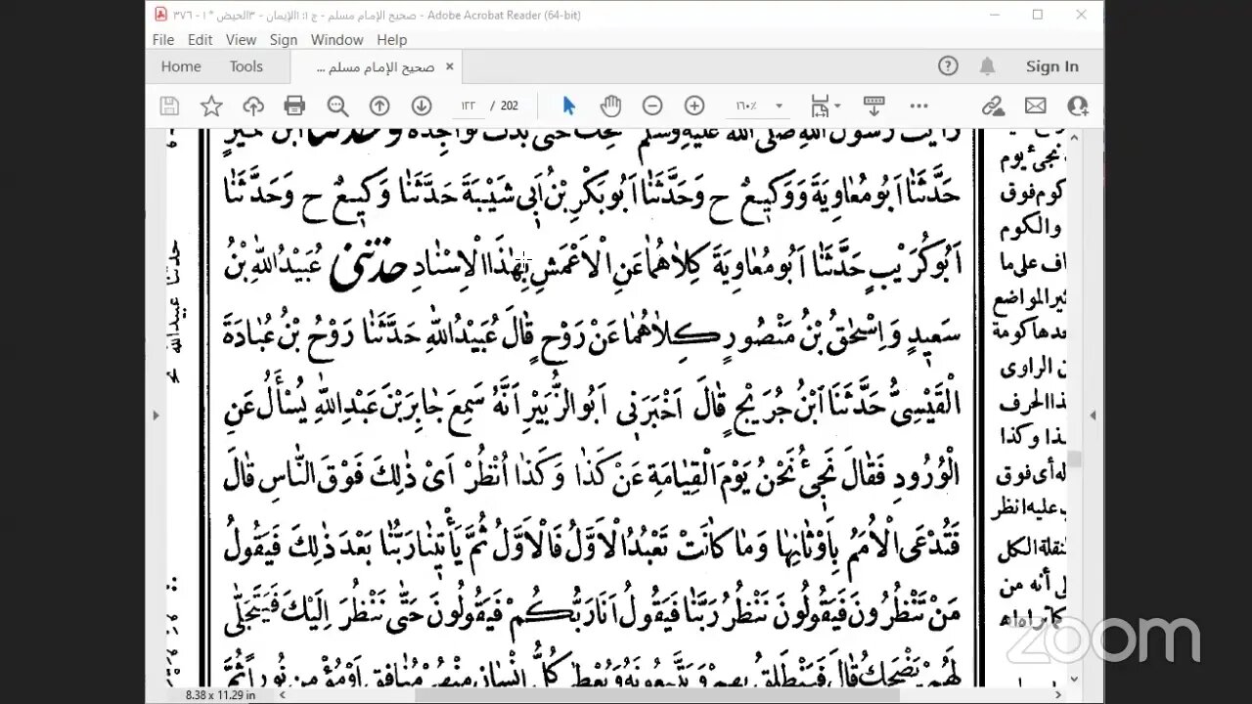The image size is (1252, 704).
Task: Open the more tools ellipsis
Action: tap(918, 107)
